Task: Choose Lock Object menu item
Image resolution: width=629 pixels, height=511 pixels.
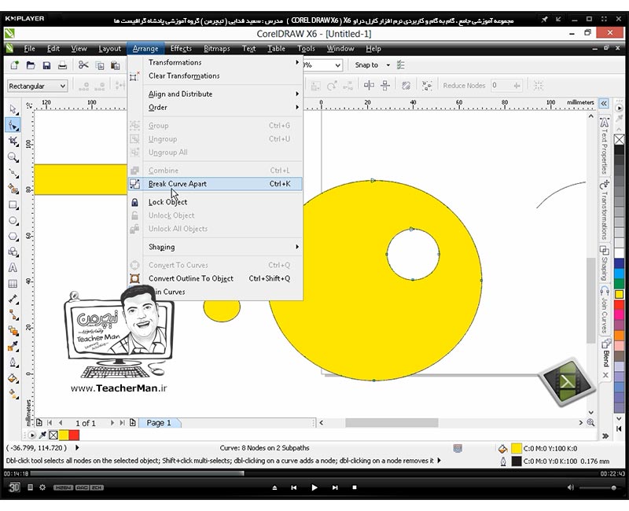Action: [215, 202]
